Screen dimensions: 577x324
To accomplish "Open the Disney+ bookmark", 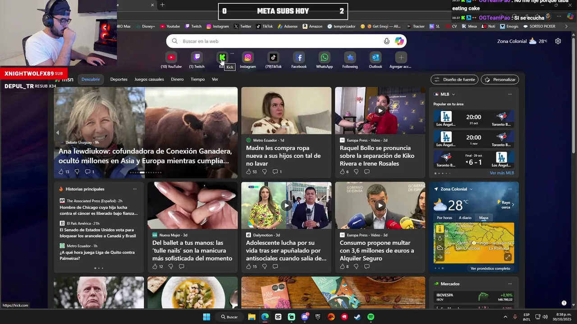I will pyautogui.click(x=145, y=26).
